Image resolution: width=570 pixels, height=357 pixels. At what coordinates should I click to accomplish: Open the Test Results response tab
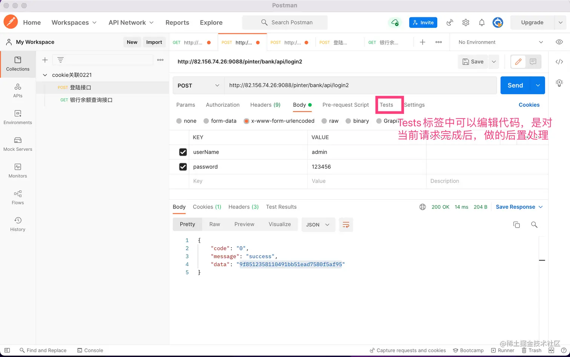coord(281,207)
